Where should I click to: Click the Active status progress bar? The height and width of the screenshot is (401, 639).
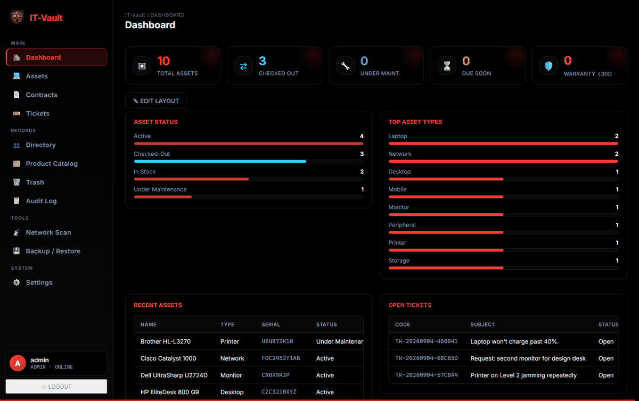pyautogui.click(x=249, y=143)
